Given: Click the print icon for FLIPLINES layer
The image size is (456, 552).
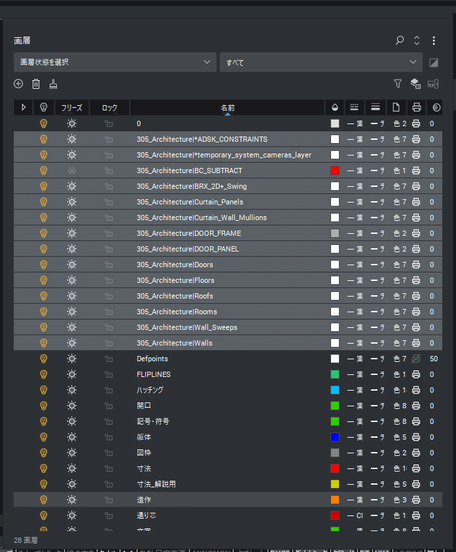Looking at the screenshot, I should coord(416,374).
